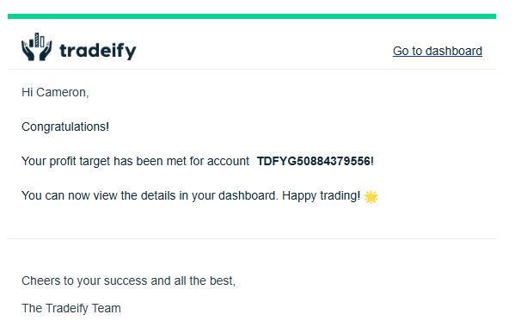Click the Happy trading! phrase
This screenshot has width=515, height=333.
322,195
